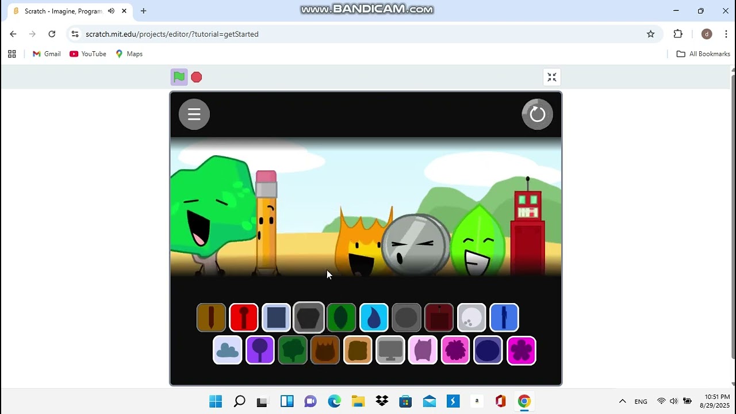Image resolution: width=736 pixels, height=414 pixels.
Task: Open the taskbar volume control
Action: 673,401
